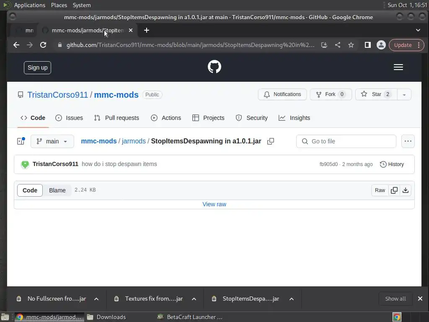This screenshot has width=429, height=322.
Task: Go forward in Chrome
Action: point(30,45)
